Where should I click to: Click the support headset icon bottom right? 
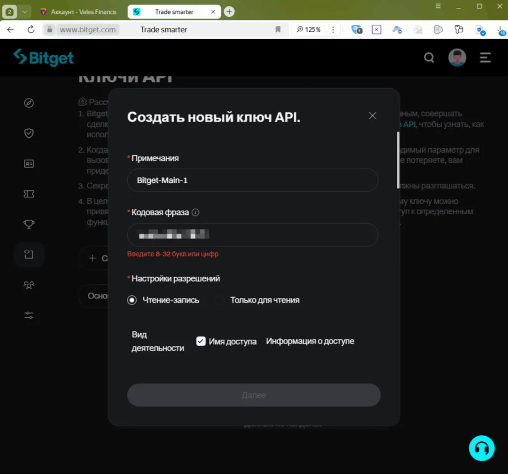pyautogui.click(x=481, y=448)
